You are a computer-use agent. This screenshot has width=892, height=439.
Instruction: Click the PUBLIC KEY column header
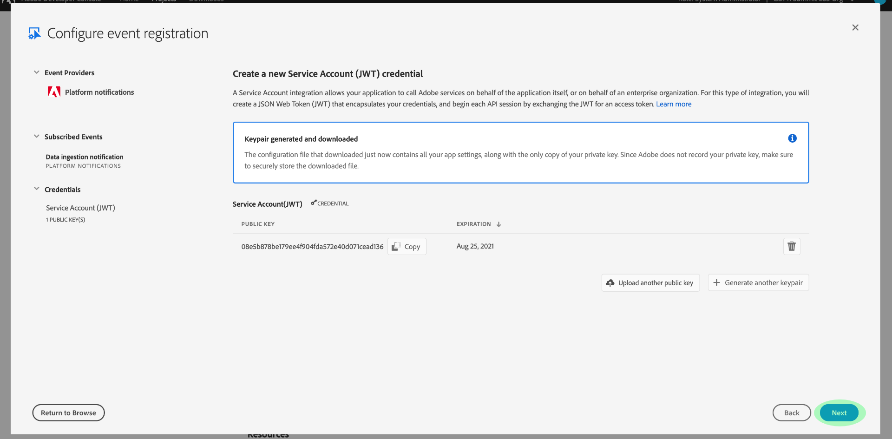pos(258,224)
